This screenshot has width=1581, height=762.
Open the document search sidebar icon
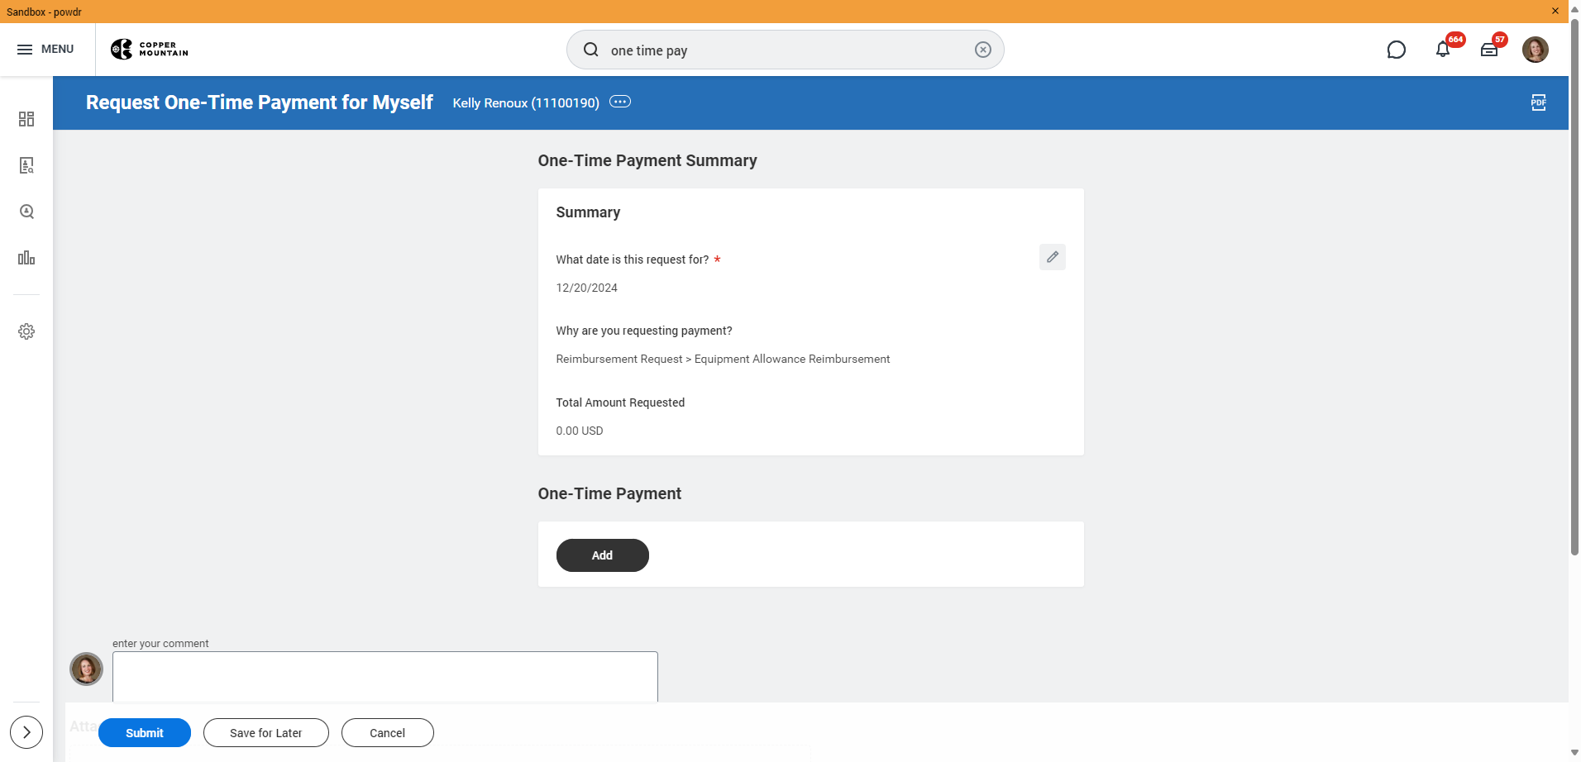[x=26, y=165]
